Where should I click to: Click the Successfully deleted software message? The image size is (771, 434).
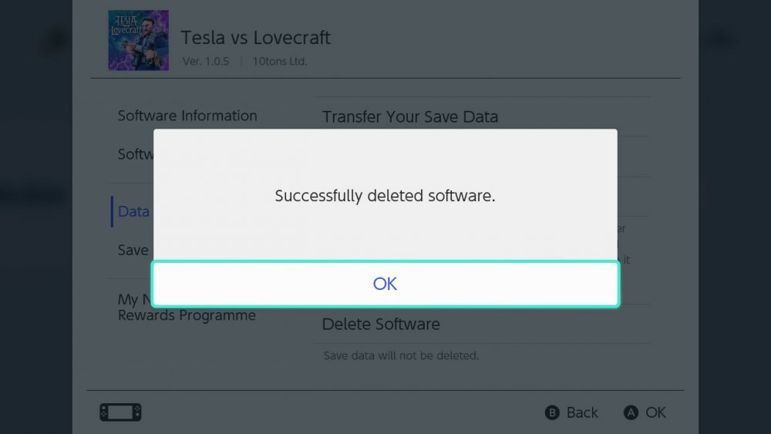[385, 196]
